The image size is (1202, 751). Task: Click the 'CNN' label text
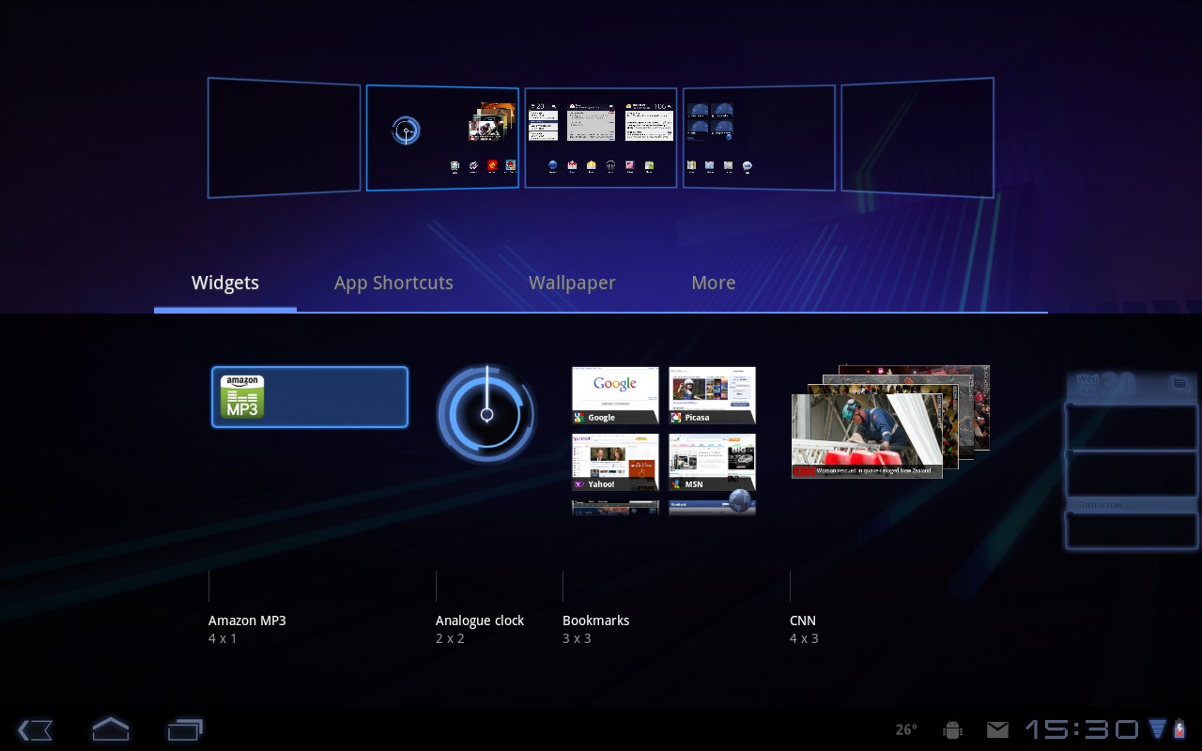[803, 621]
